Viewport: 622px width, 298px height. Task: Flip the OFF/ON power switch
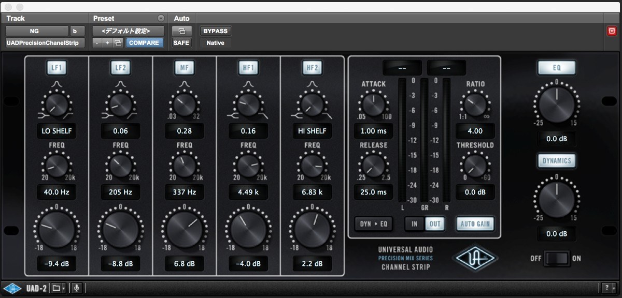point(556,258)
